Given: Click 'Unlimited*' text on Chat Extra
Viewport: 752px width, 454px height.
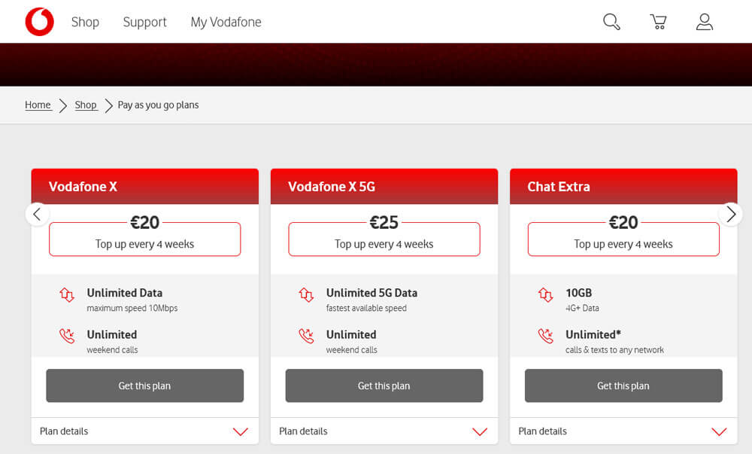Looking at the screenshot, I should [593, 334].
